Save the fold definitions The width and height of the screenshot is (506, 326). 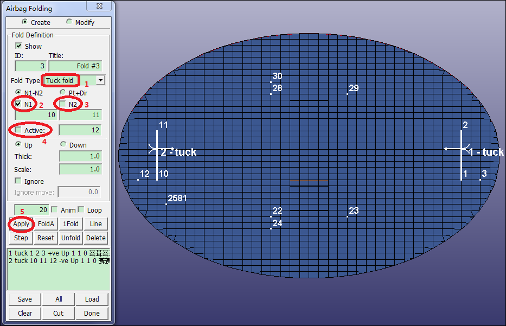(x=25, y=299)
